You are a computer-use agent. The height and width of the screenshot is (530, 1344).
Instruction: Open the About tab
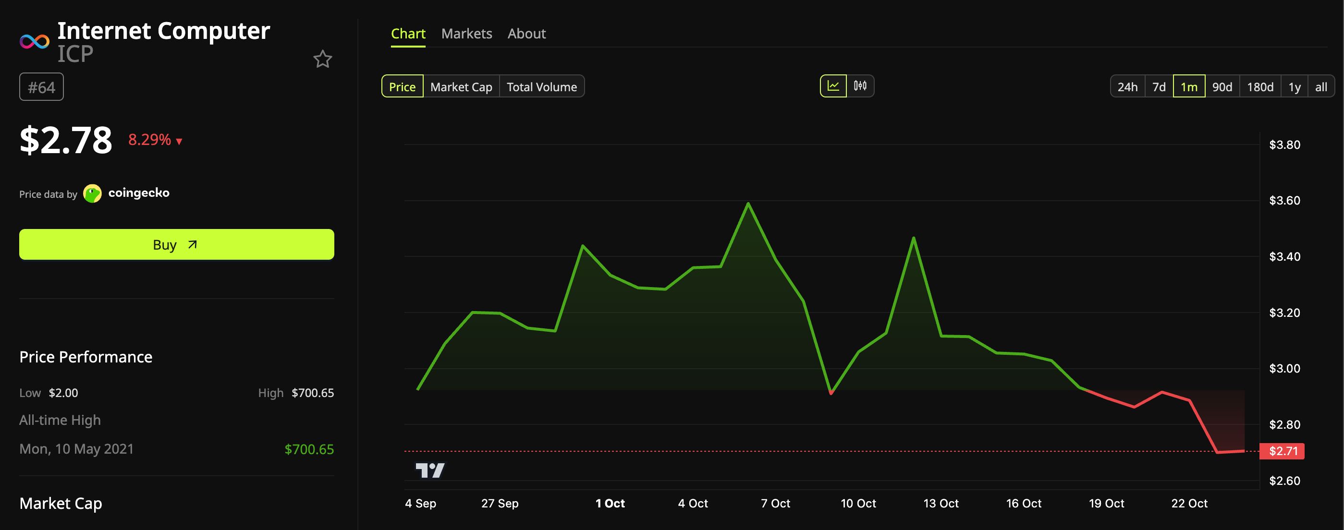point(526,34)
